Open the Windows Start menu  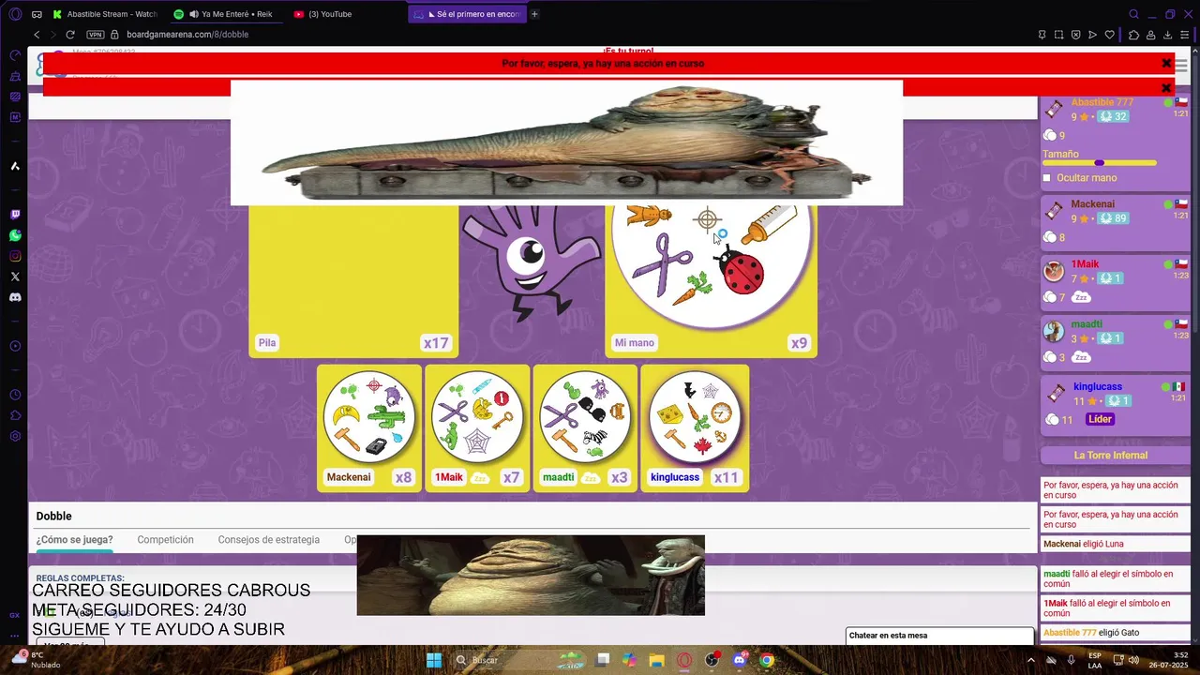(434, 660)
